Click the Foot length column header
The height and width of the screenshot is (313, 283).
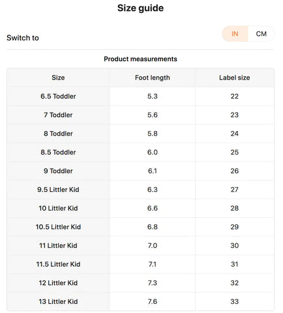coord(153,78)
